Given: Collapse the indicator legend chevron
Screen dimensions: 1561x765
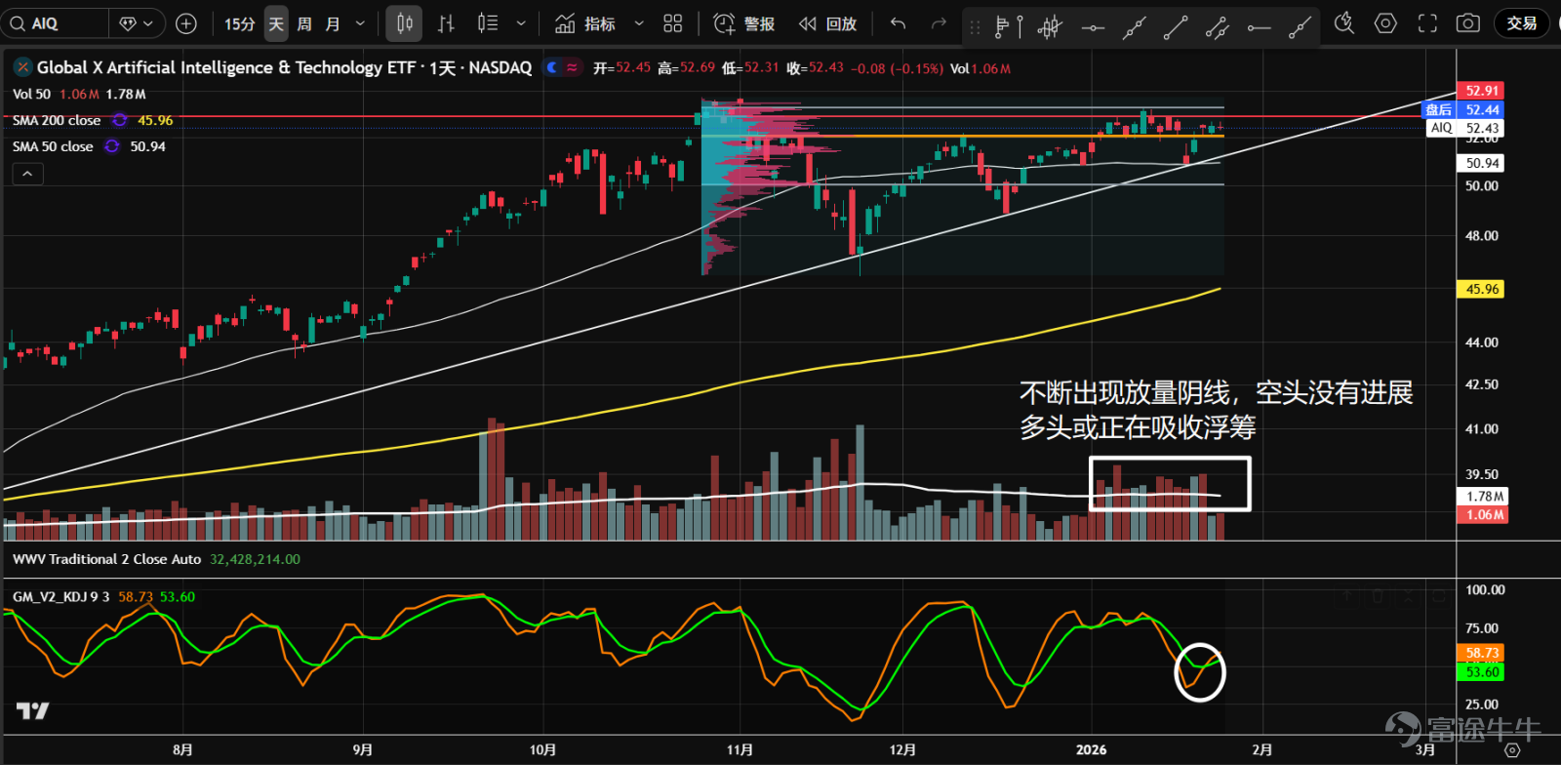Looking at the screenshot, I should (x=27, y=174).
